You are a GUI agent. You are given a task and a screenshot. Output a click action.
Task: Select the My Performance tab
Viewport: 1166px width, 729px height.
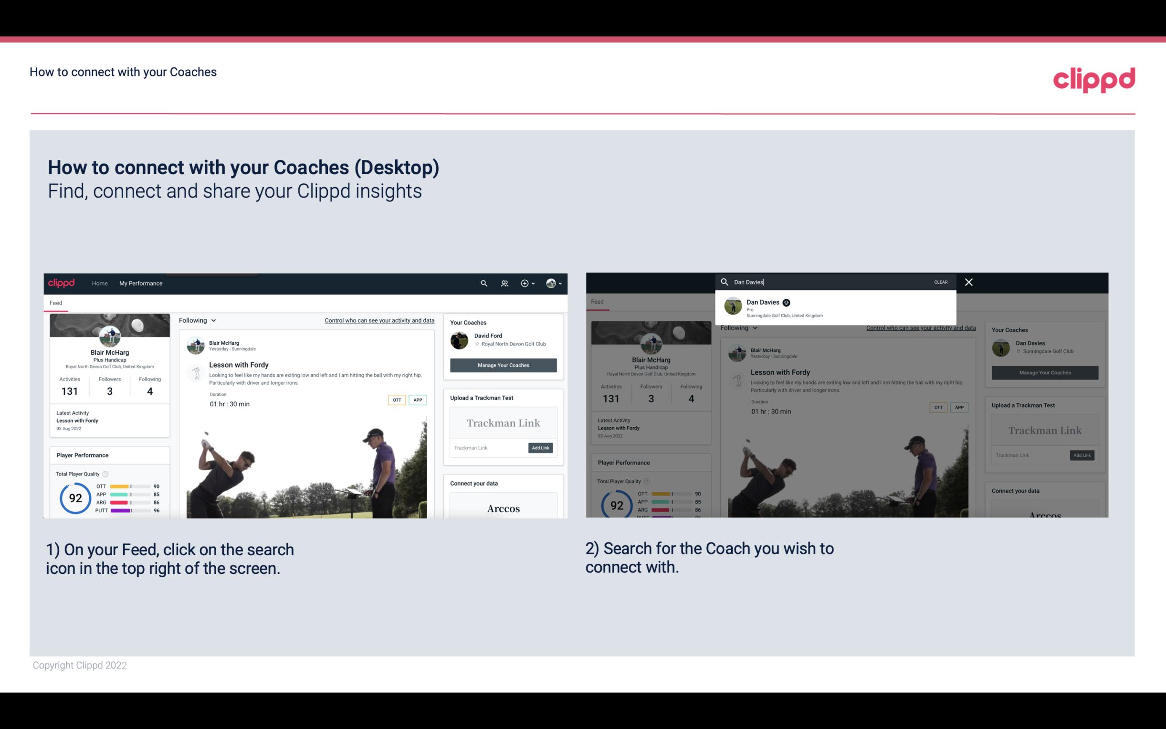coord(141,283)
